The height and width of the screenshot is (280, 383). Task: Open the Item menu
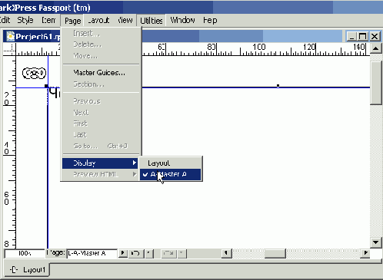[48, 20]
